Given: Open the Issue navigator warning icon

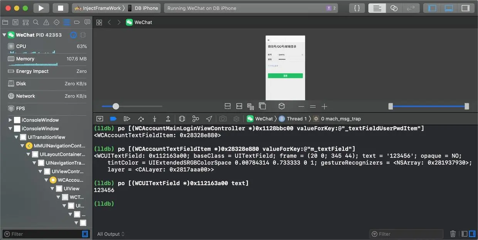Looking at the screenshot, I should pyautogui.click(x=46, y=22).
